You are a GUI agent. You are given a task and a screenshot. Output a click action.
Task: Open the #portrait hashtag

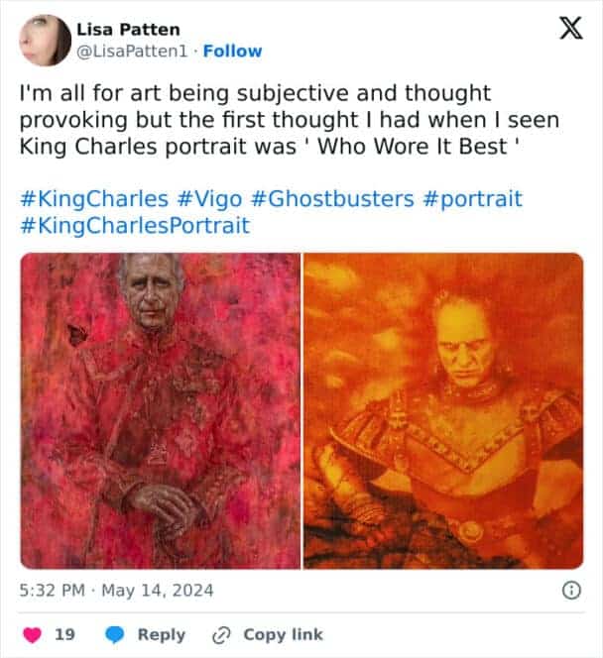pyautogui.click(x=472, y=199)
